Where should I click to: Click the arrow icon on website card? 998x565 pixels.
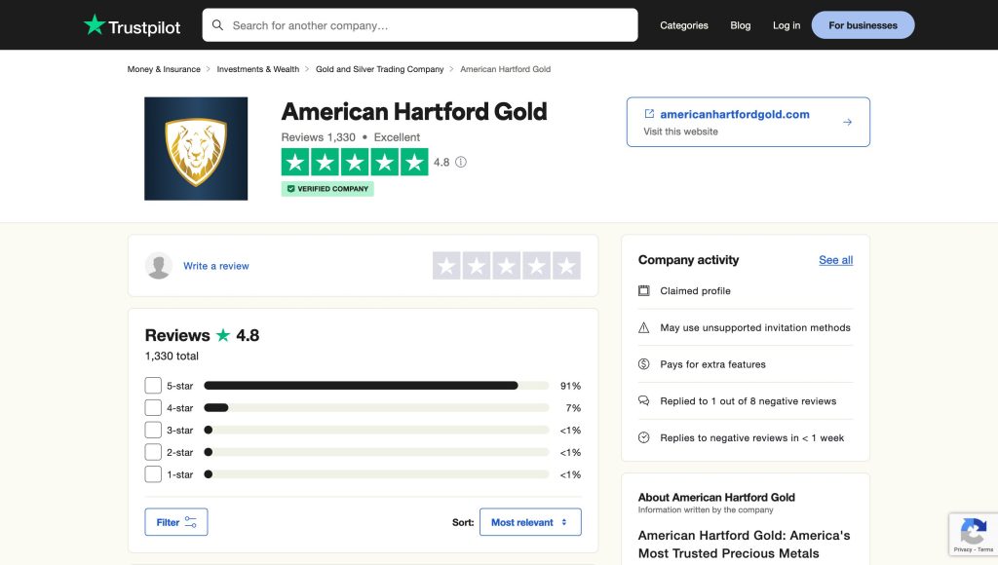(x=847, y=122)
